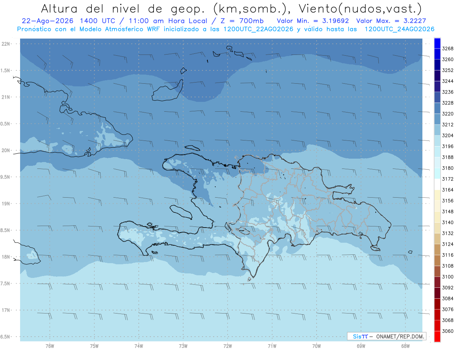This screenshot has width=455, height=351.
Task: Click the 'Valor Max. = 3.2227' text
Action: pyautogui.click(x=391, y=21)
